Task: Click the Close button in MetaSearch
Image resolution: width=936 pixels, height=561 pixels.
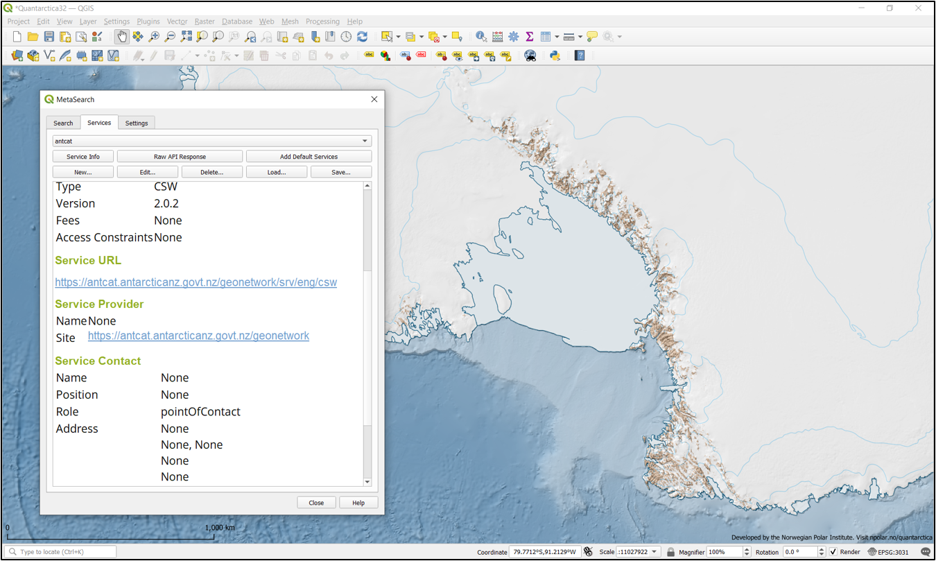Action: pos(316,503)
